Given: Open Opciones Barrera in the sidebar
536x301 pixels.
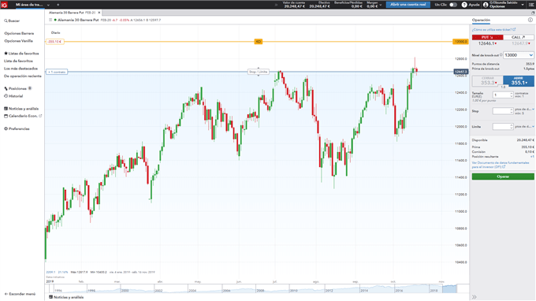Looking at the screenshot, I should tap(19, 33).
